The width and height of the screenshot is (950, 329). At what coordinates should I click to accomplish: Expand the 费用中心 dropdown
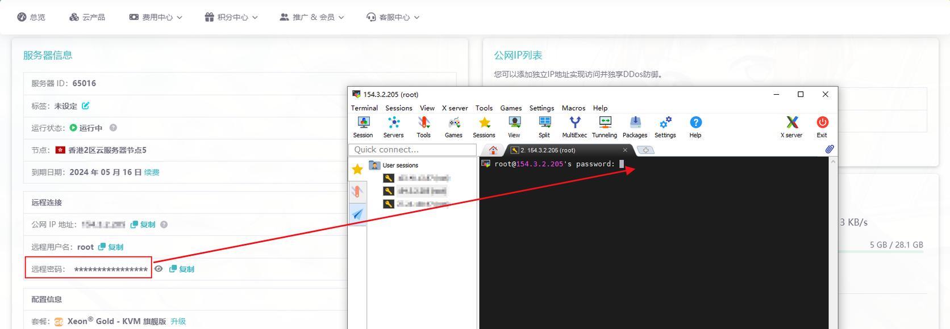click(156, 17)
